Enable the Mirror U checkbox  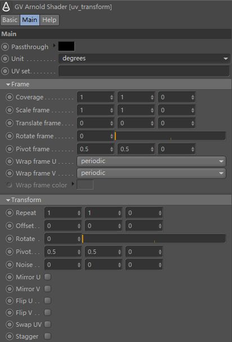point(48,277)
